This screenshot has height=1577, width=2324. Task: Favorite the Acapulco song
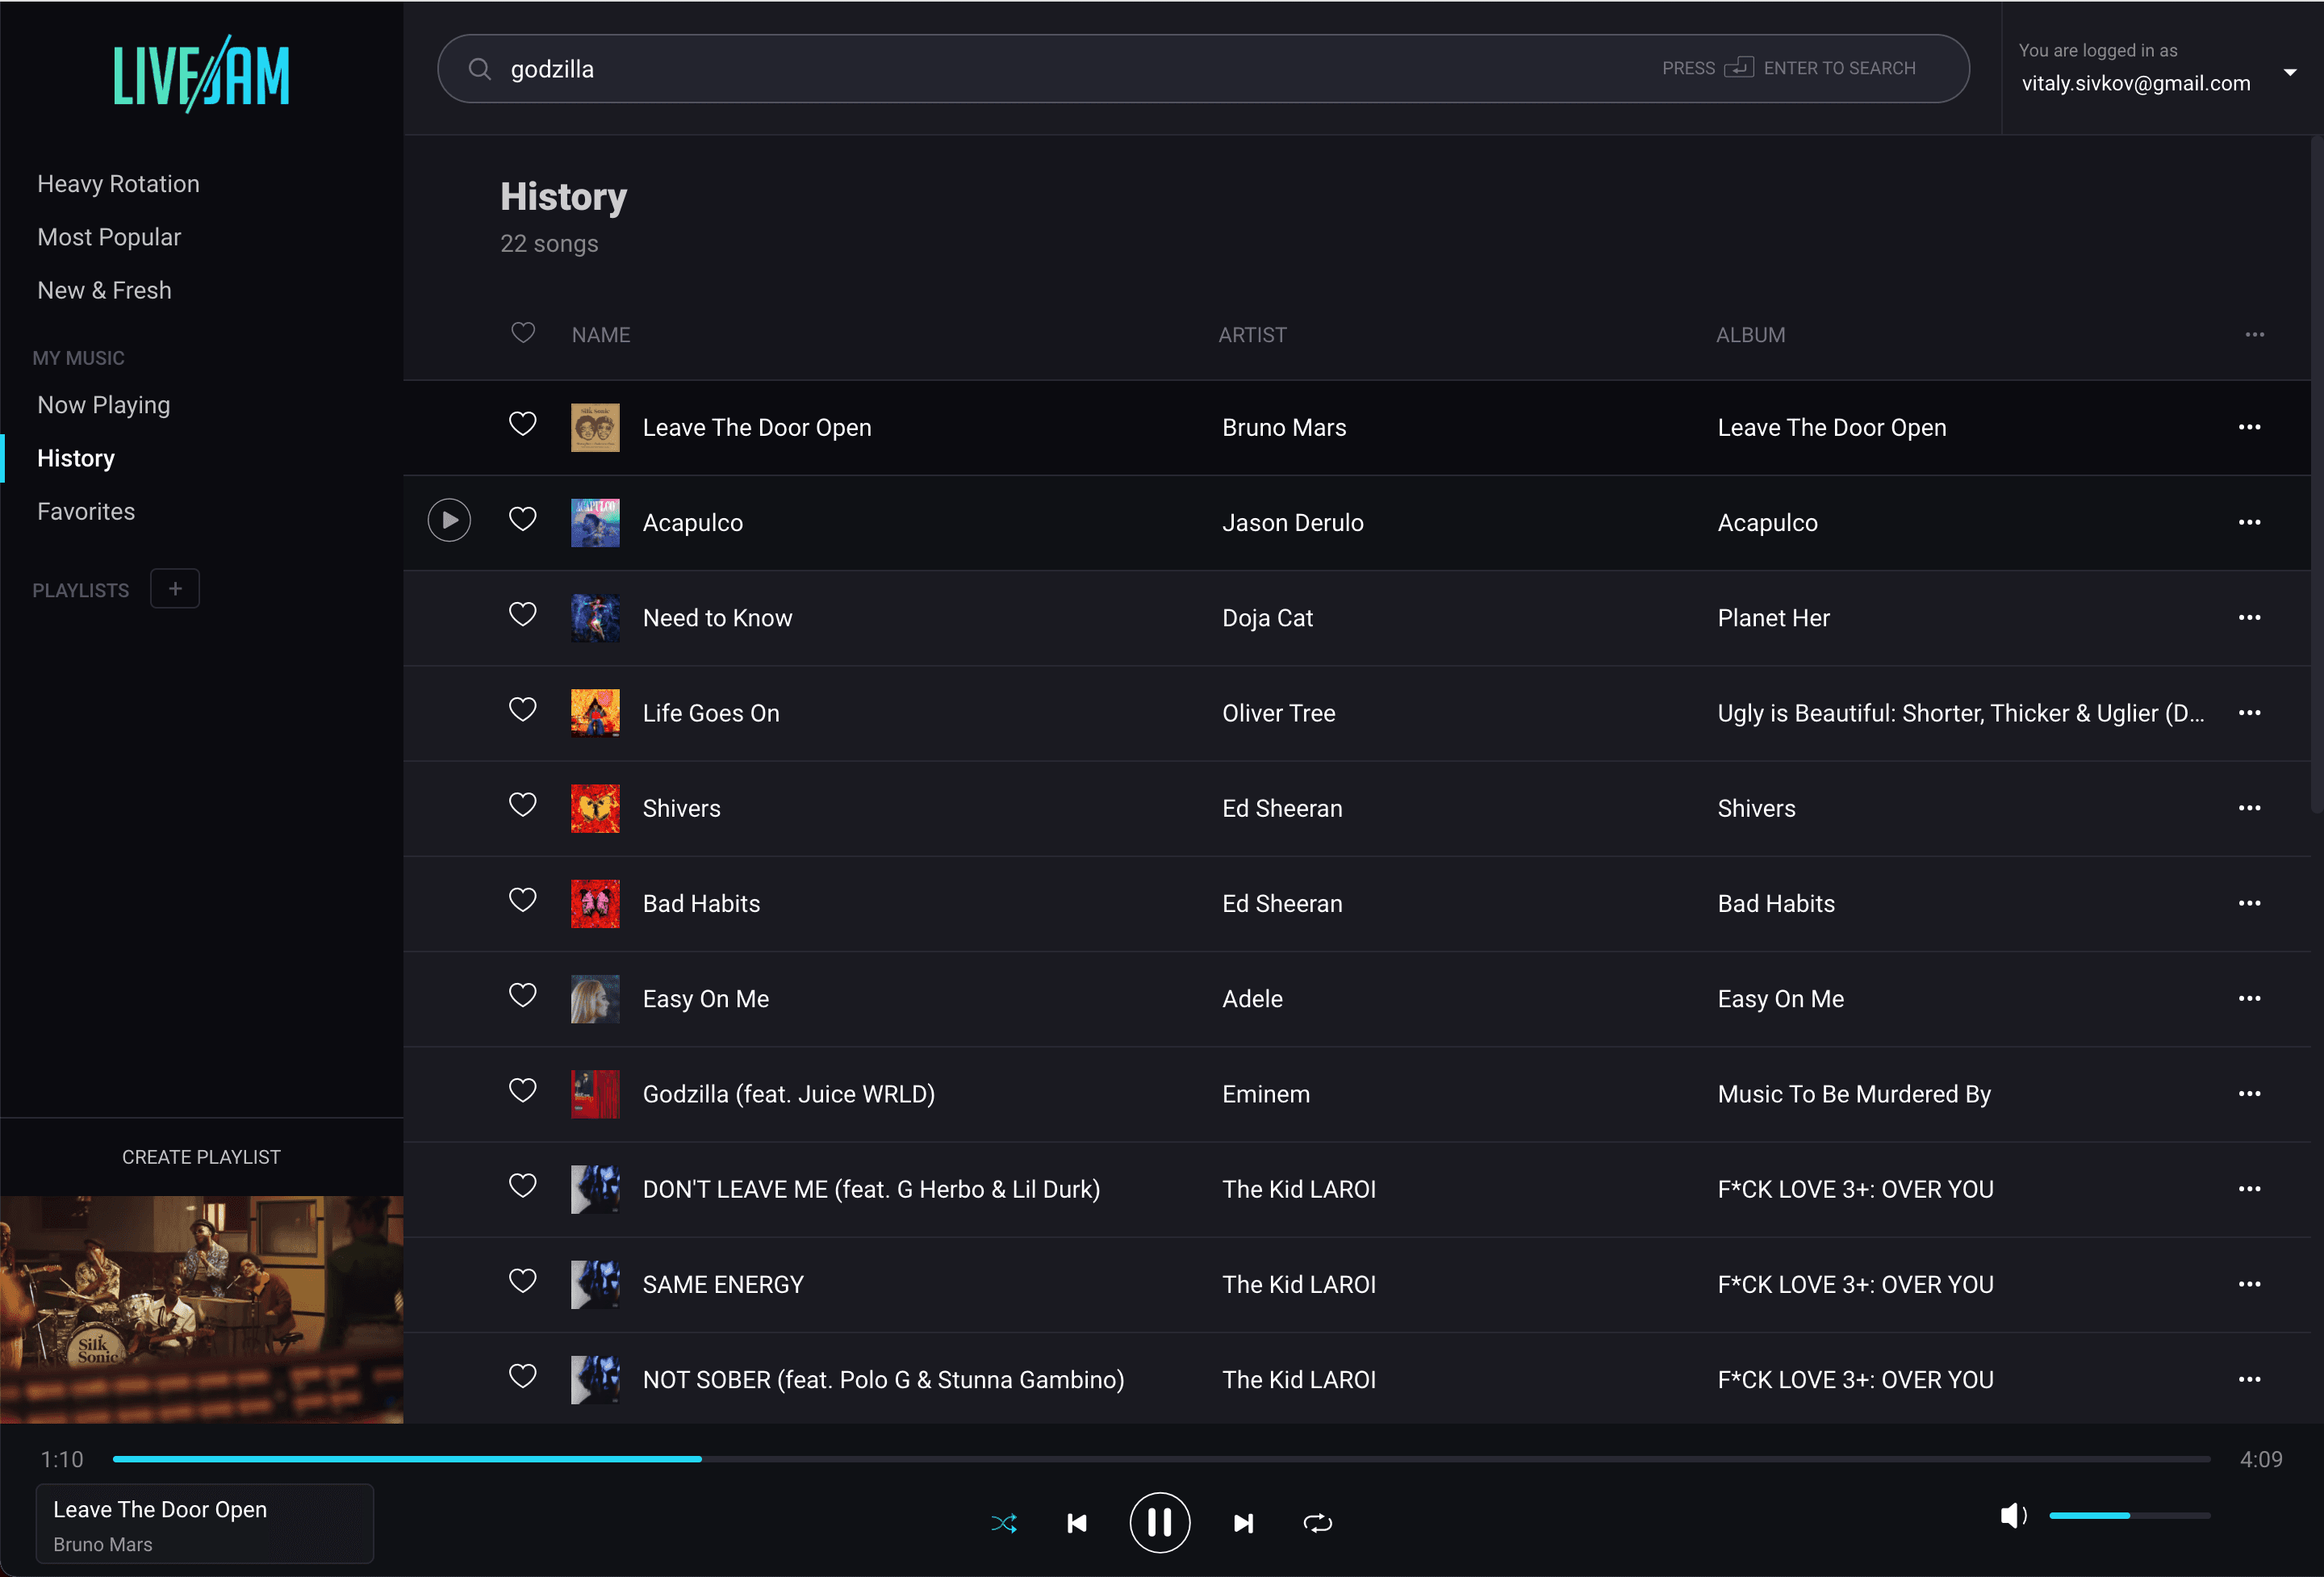pyautogui.click(x=523, y=519)
